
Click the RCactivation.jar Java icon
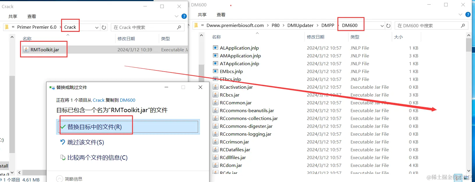[x=216, y=87]
